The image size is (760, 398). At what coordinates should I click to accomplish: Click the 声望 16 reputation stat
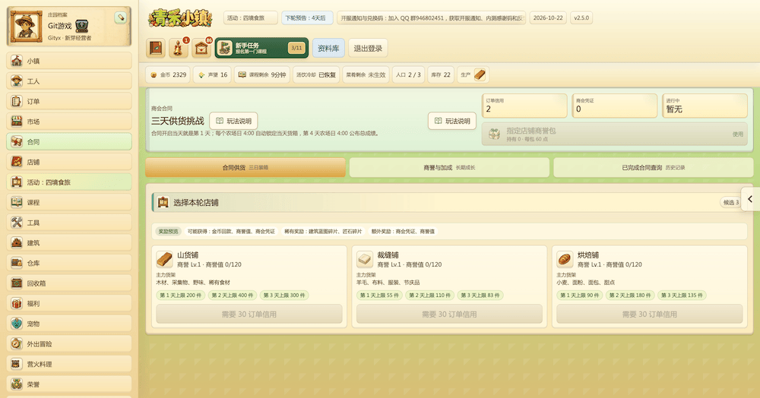pyautogui.click(x=212, y=74)
